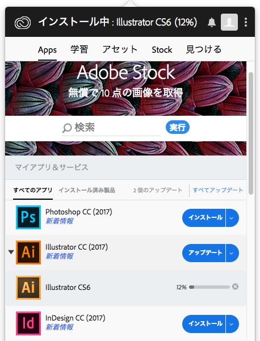Screen dimensions: 260x341
Task: Click the 12% progress percentage label
Action: pos(182,287)
